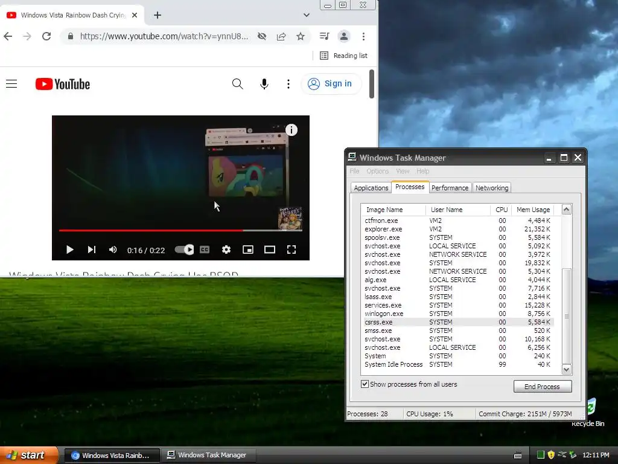Image resolution: width=618 pixels, height=464 pixels.
Task: Sort processes by CPU column
Action: click(x=501, y=210)
